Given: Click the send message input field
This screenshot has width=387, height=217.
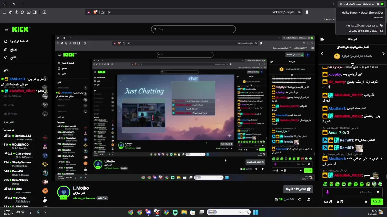Looking at the screenshot, I should 353,192.
